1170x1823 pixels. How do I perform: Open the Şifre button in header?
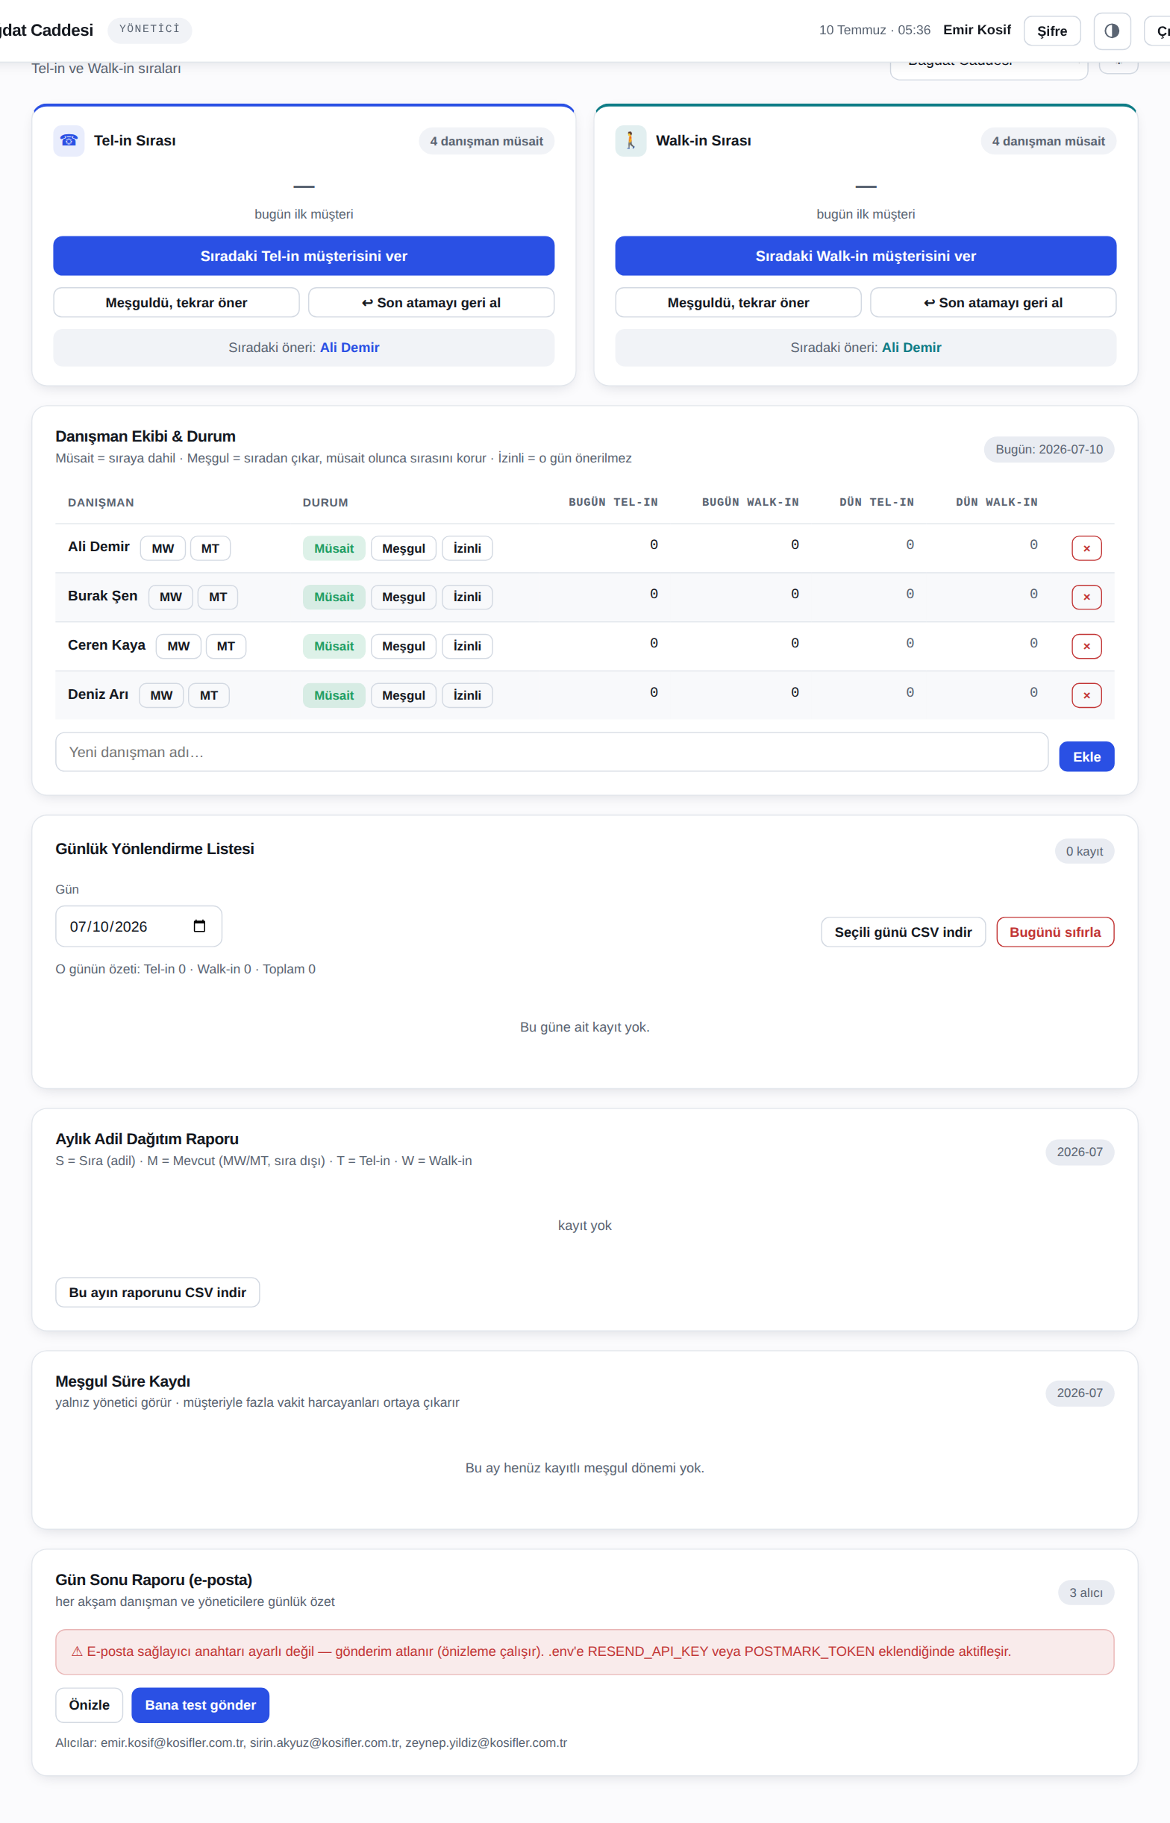tap(1051, 31)
